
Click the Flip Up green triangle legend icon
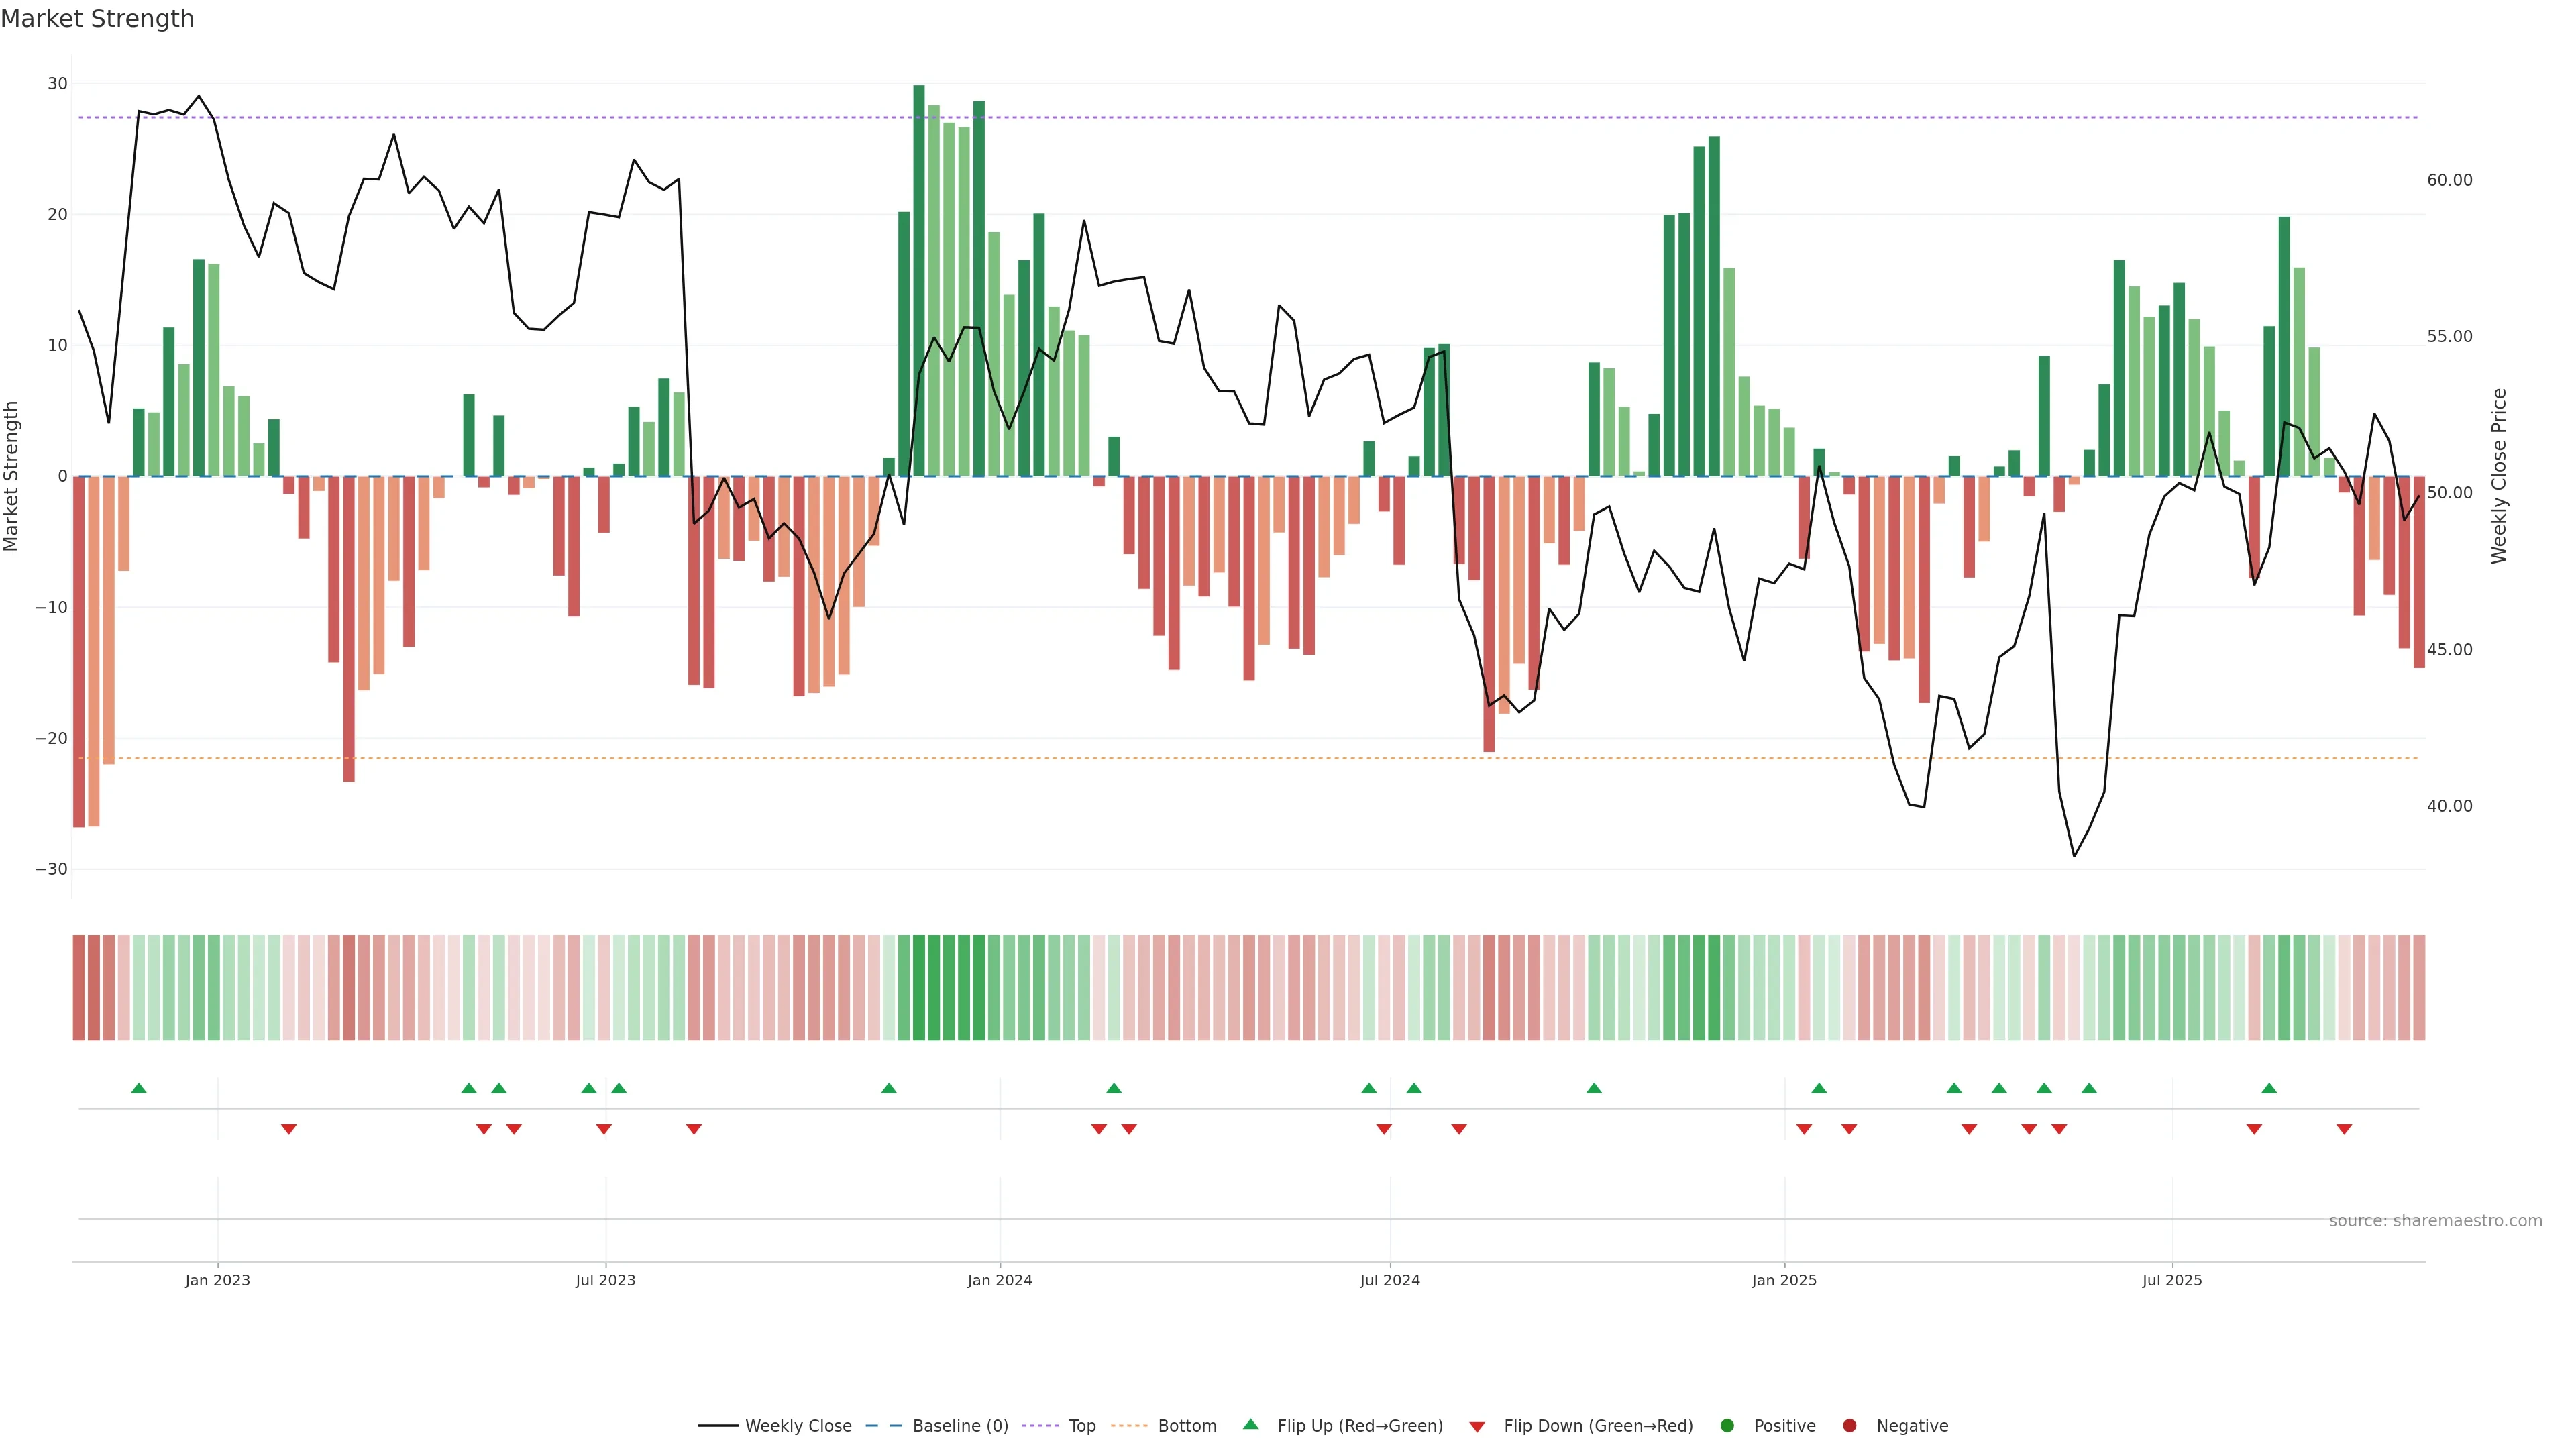pyautogui.click(x=1250, y=1425)
